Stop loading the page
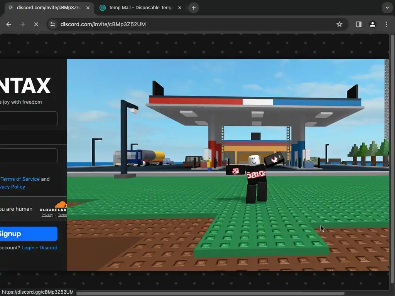This screenshot has width=395, height=296. 36,24
